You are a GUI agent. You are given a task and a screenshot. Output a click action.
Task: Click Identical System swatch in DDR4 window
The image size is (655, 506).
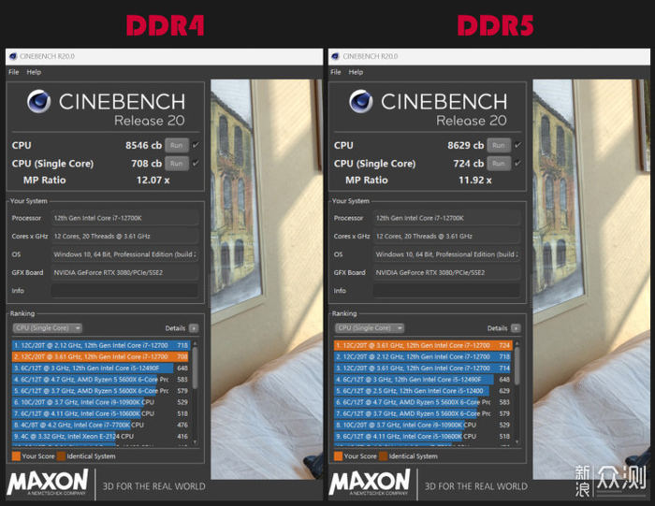tap(61, 455)
